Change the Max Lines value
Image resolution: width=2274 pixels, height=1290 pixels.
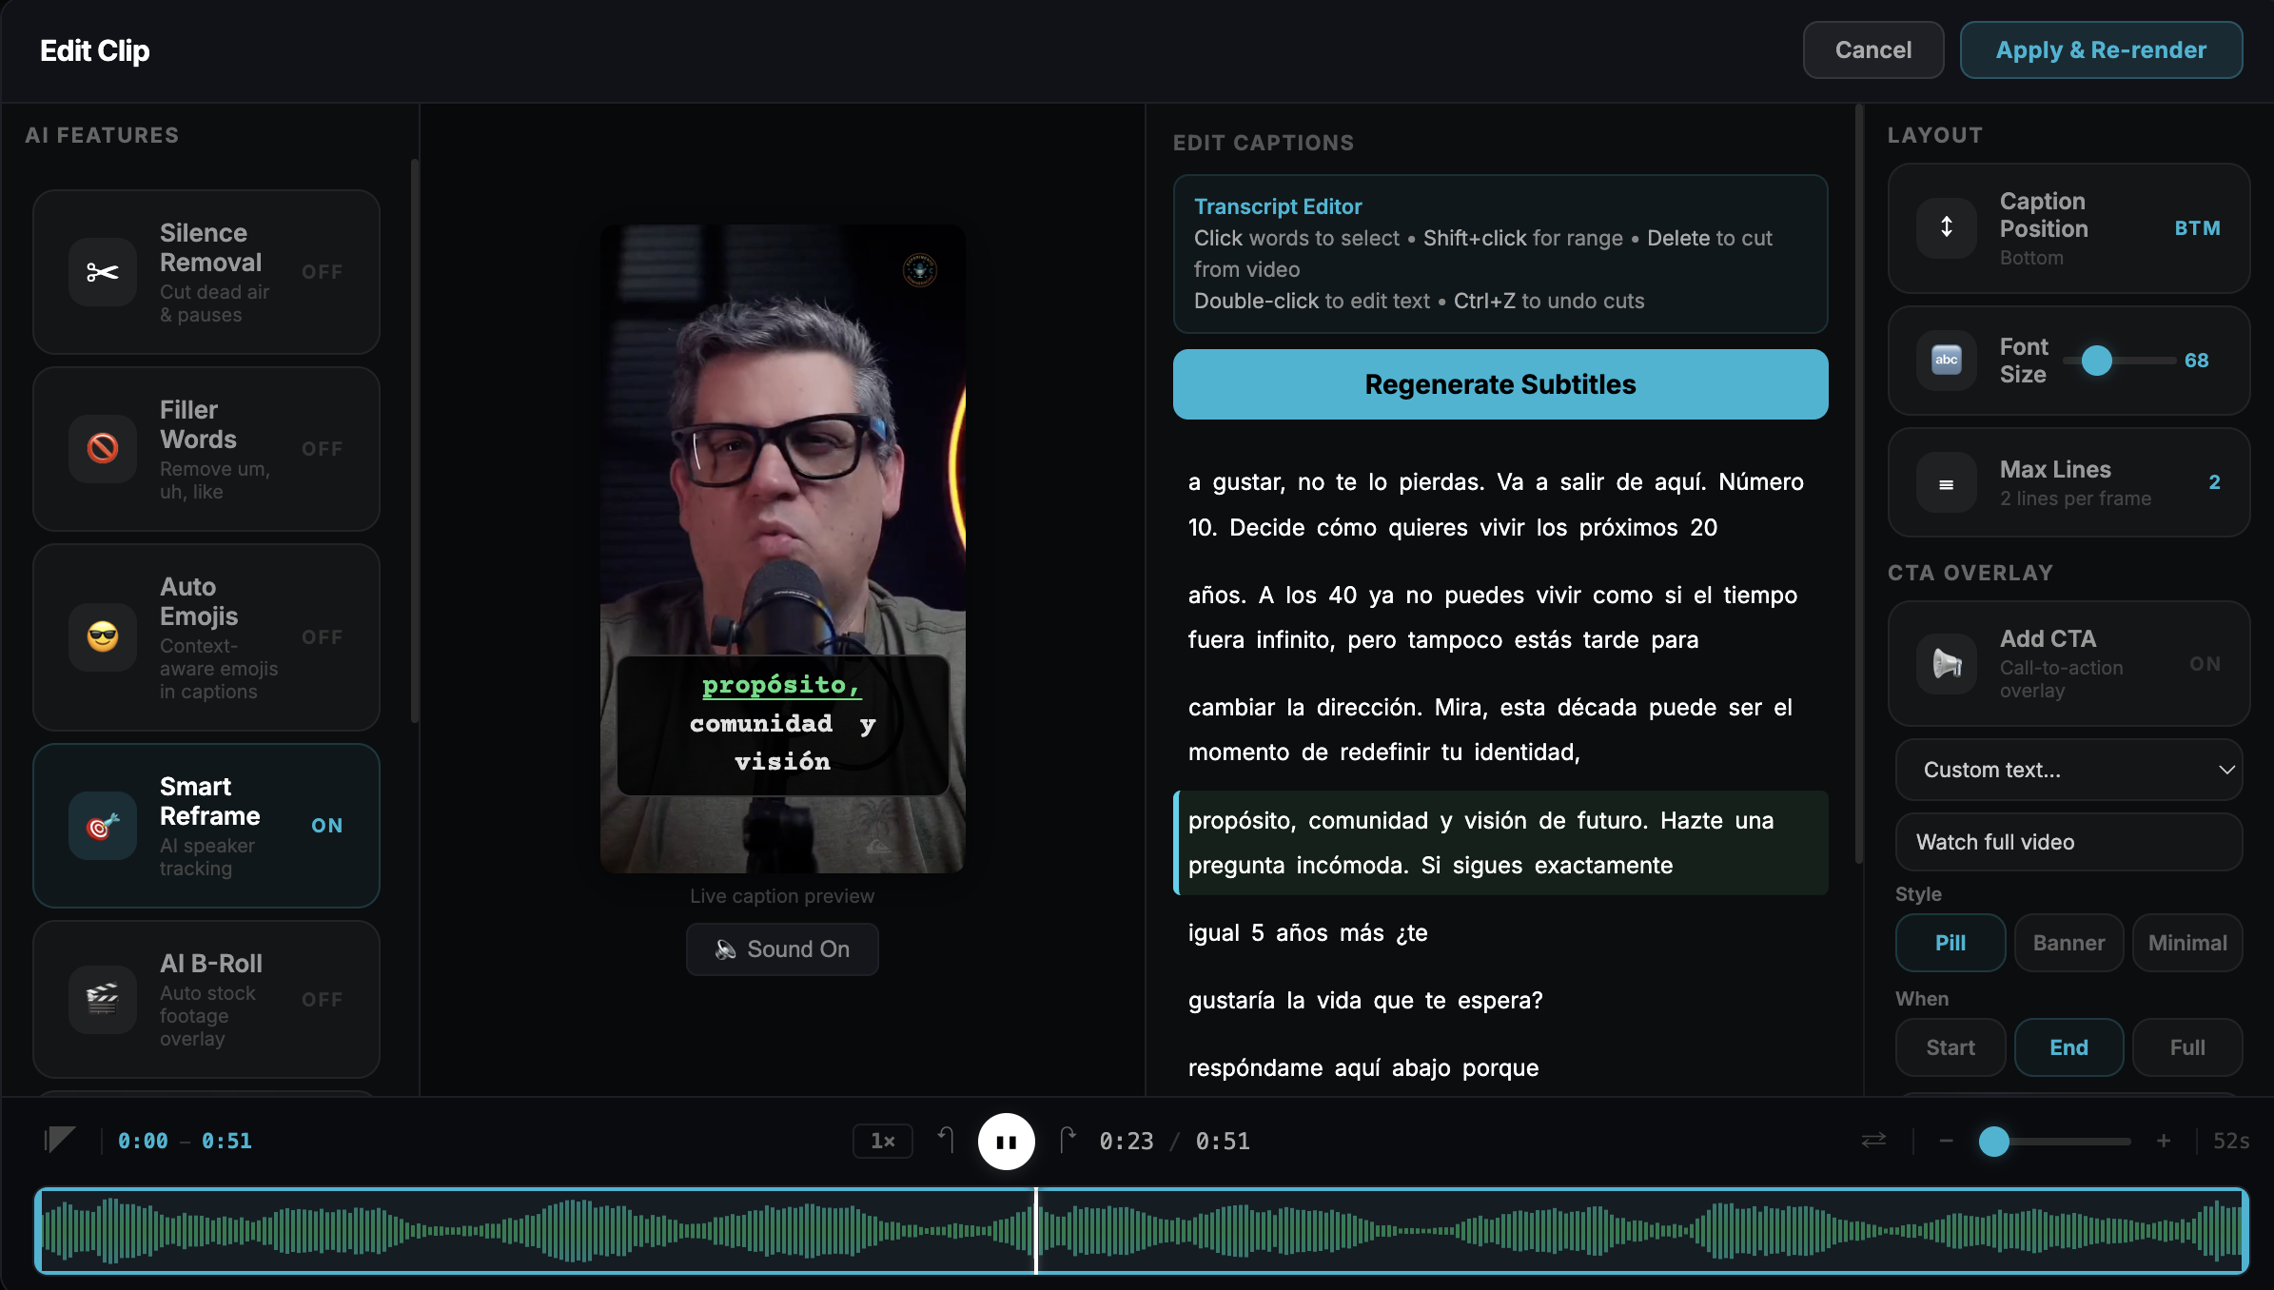[2214, 482]
